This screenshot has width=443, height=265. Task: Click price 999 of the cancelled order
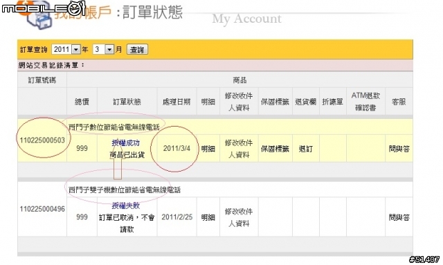(82, 217)
